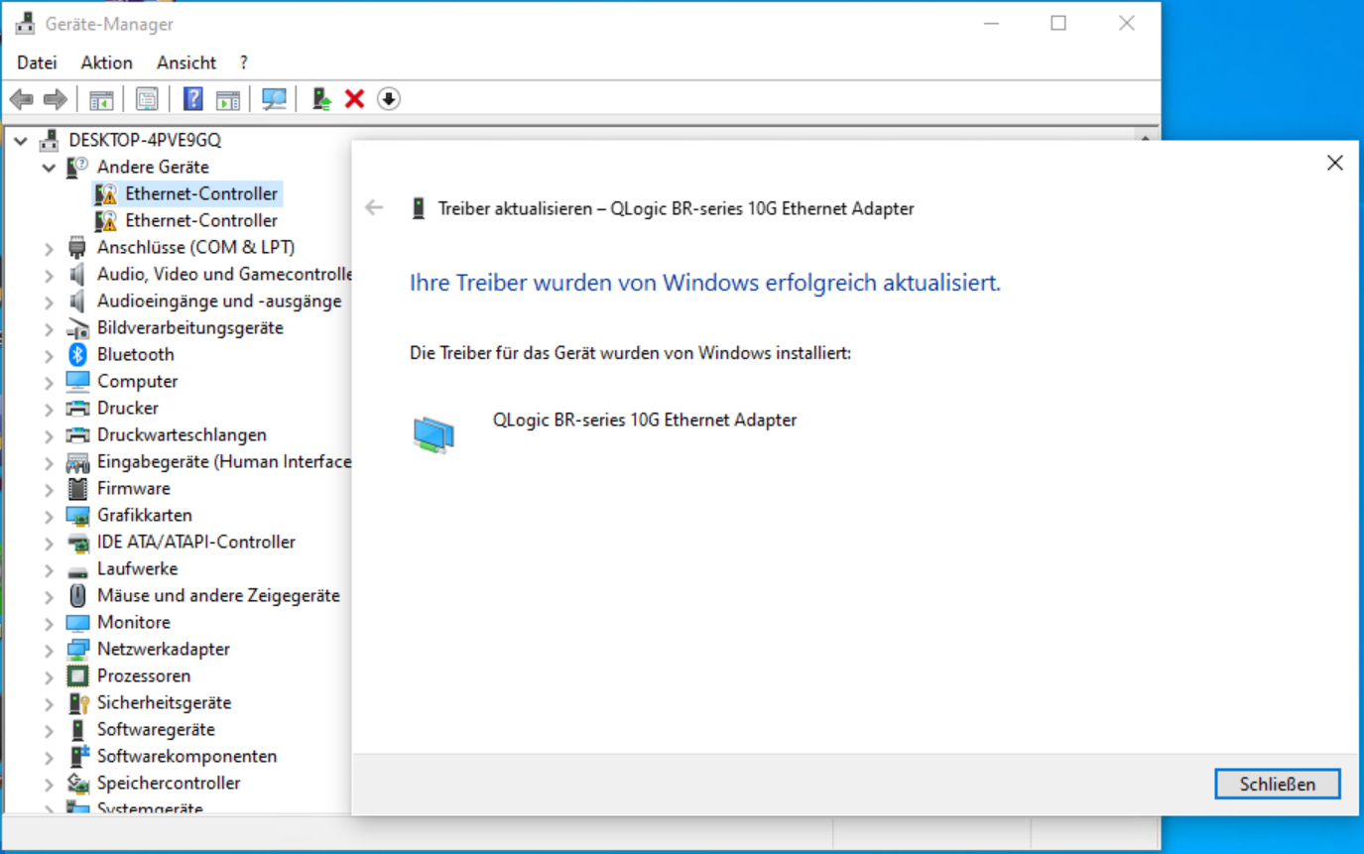
Task: Collapse the Andere Geräte category
Action: pos(49,168)
